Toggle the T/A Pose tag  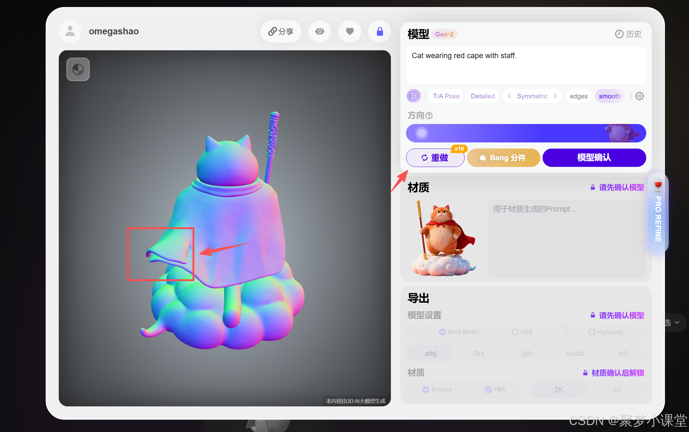coord(446,96)
